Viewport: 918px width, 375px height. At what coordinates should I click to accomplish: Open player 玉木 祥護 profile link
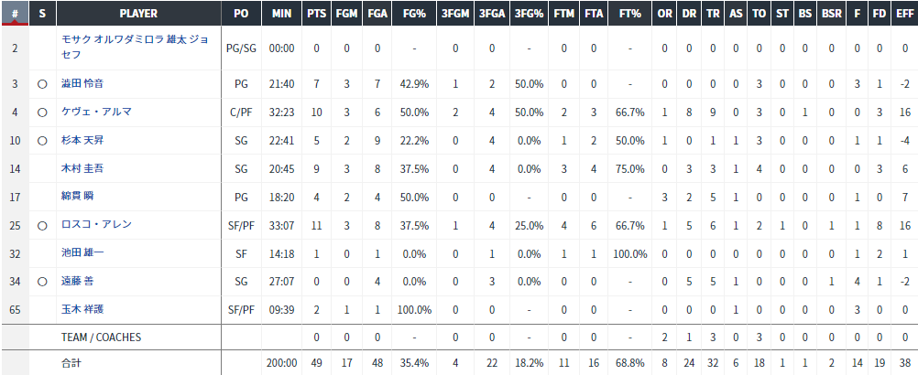pos(82,309)
